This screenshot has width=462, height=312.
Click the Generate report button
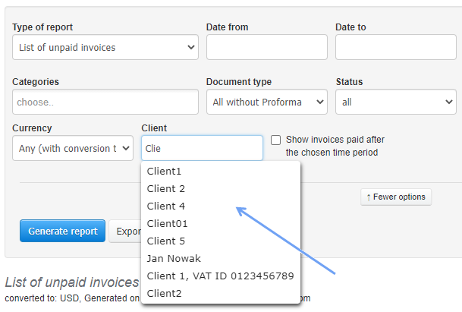[62, 232]
